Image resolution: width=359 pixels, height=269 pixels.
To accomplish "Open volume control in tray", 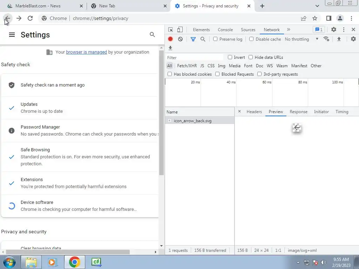I will tap(323, 262).
